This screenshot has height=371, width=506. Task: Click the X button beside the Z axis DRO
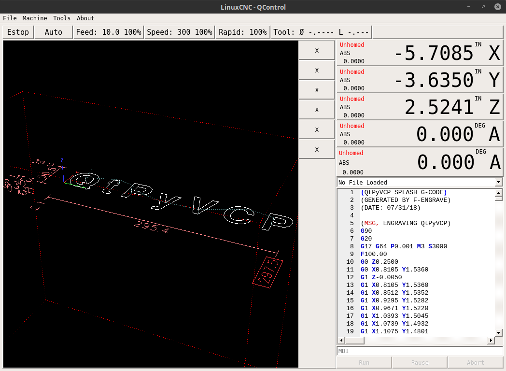tap(317, 90)
